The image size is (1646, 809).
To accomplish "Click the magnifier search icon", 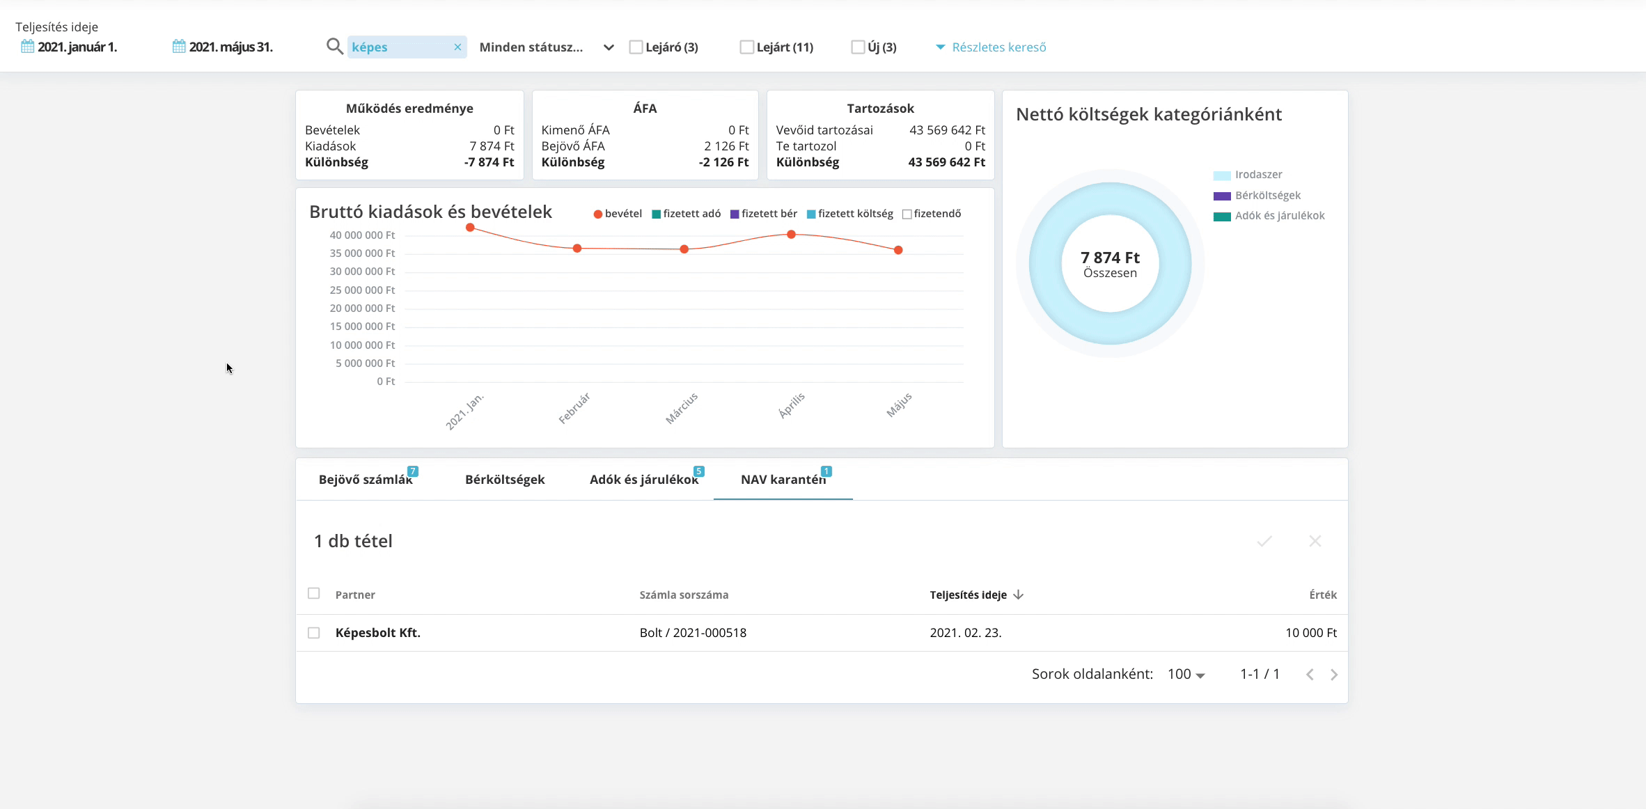I will click(335, 47).
